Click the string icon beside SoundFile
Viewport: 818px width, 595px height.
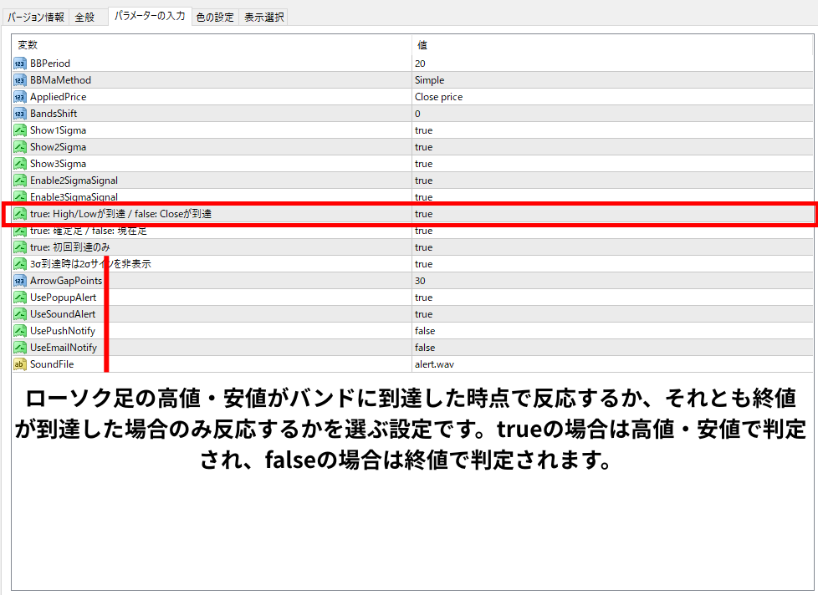point(20,364)
